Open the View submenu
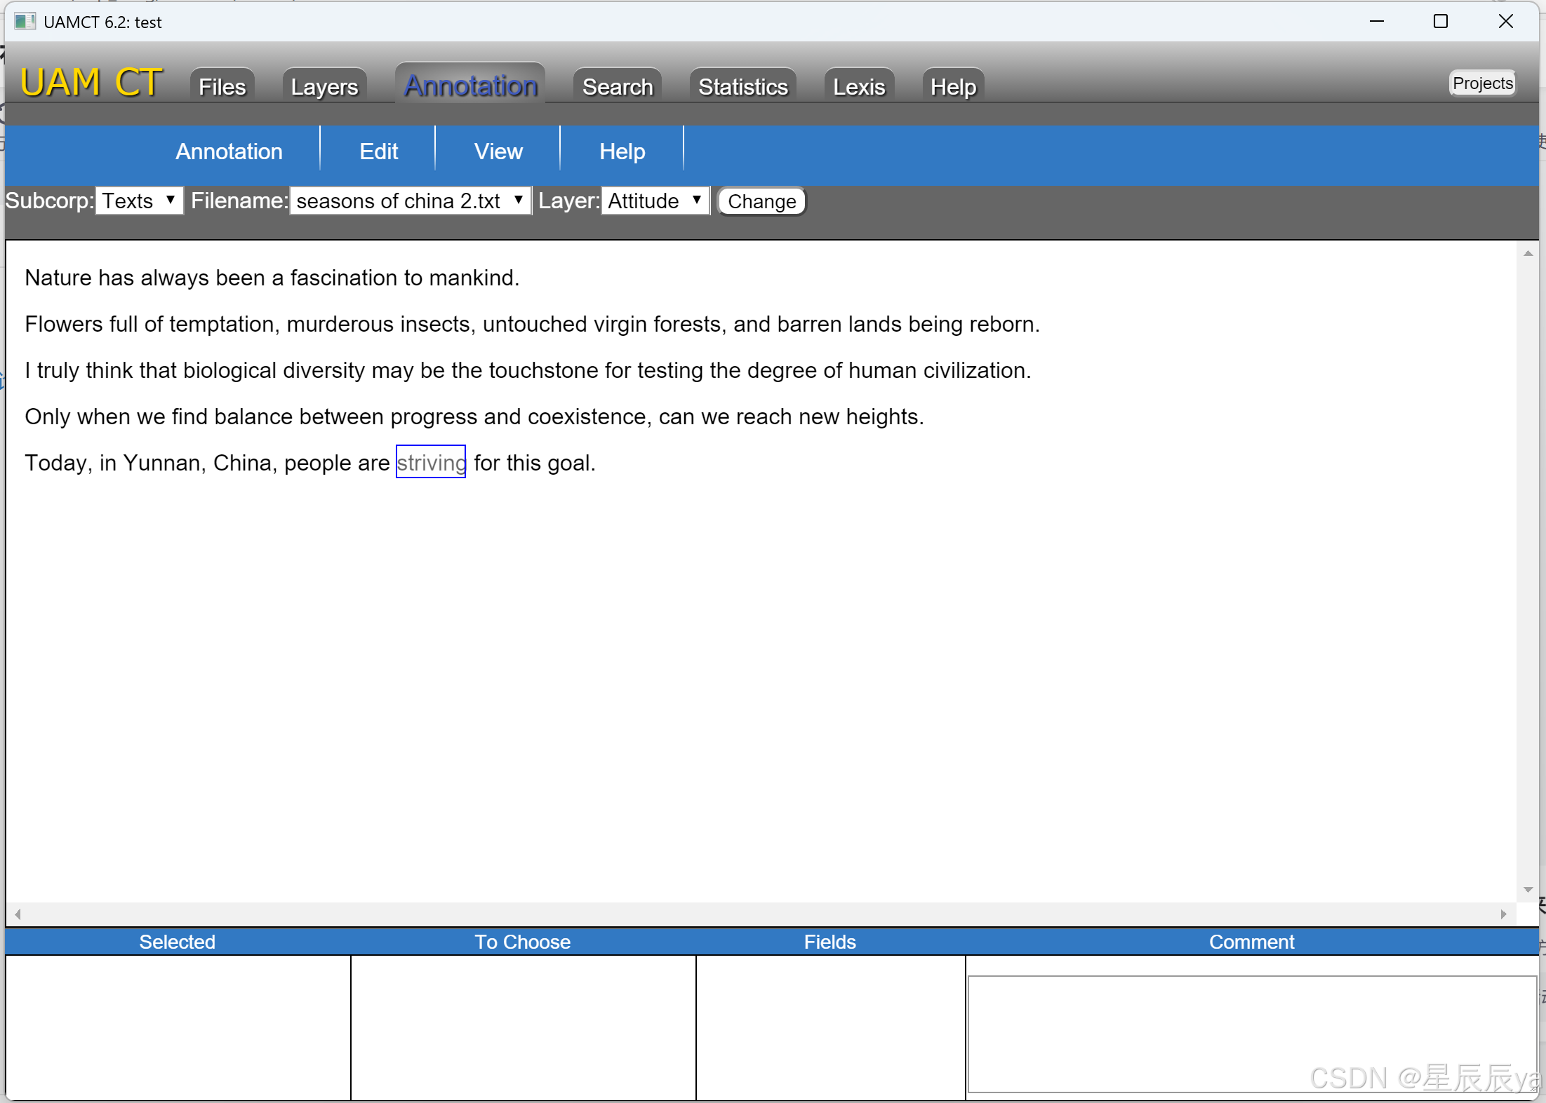 (x=498, y=151)
